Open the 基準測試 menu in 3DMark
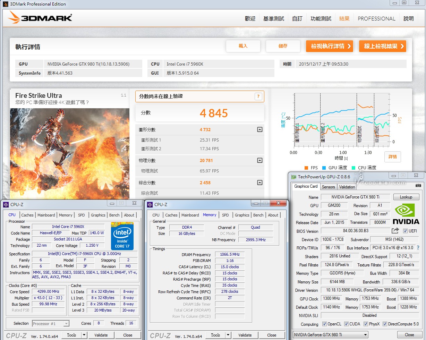 tap(274, 19)
